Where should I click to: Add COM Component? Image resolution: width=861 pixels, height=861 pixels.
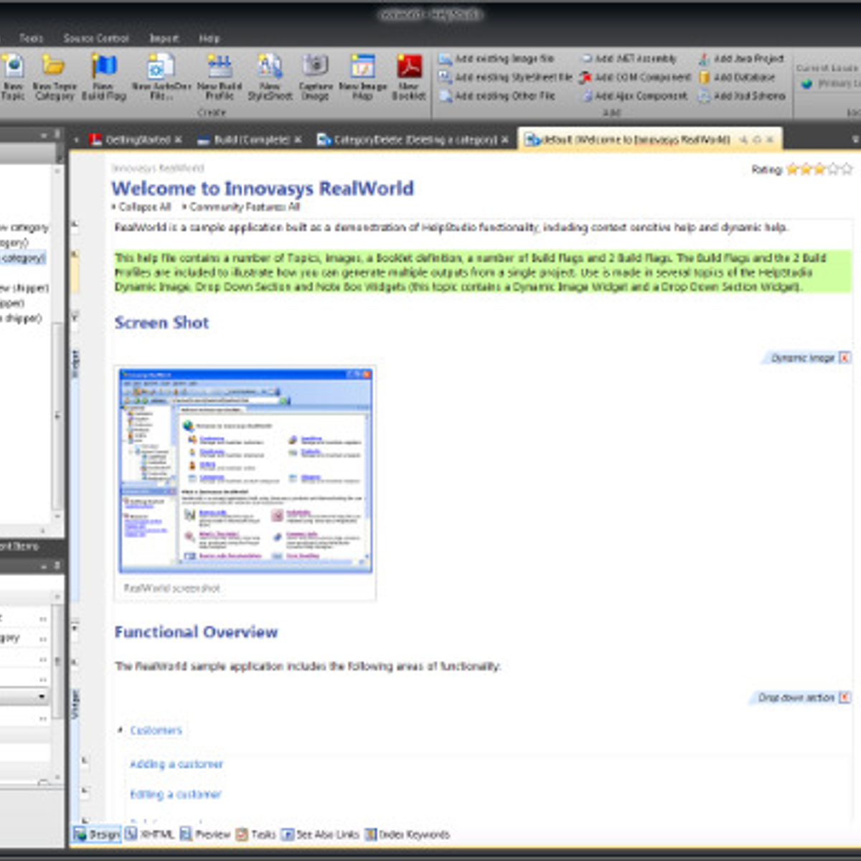click(x=636, y=77)
